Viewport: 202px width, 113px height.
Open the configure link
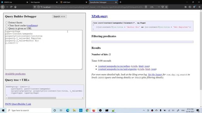[32, 25]
